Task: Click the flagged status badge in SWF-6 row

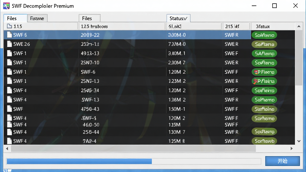Action: tap(264, 72)
